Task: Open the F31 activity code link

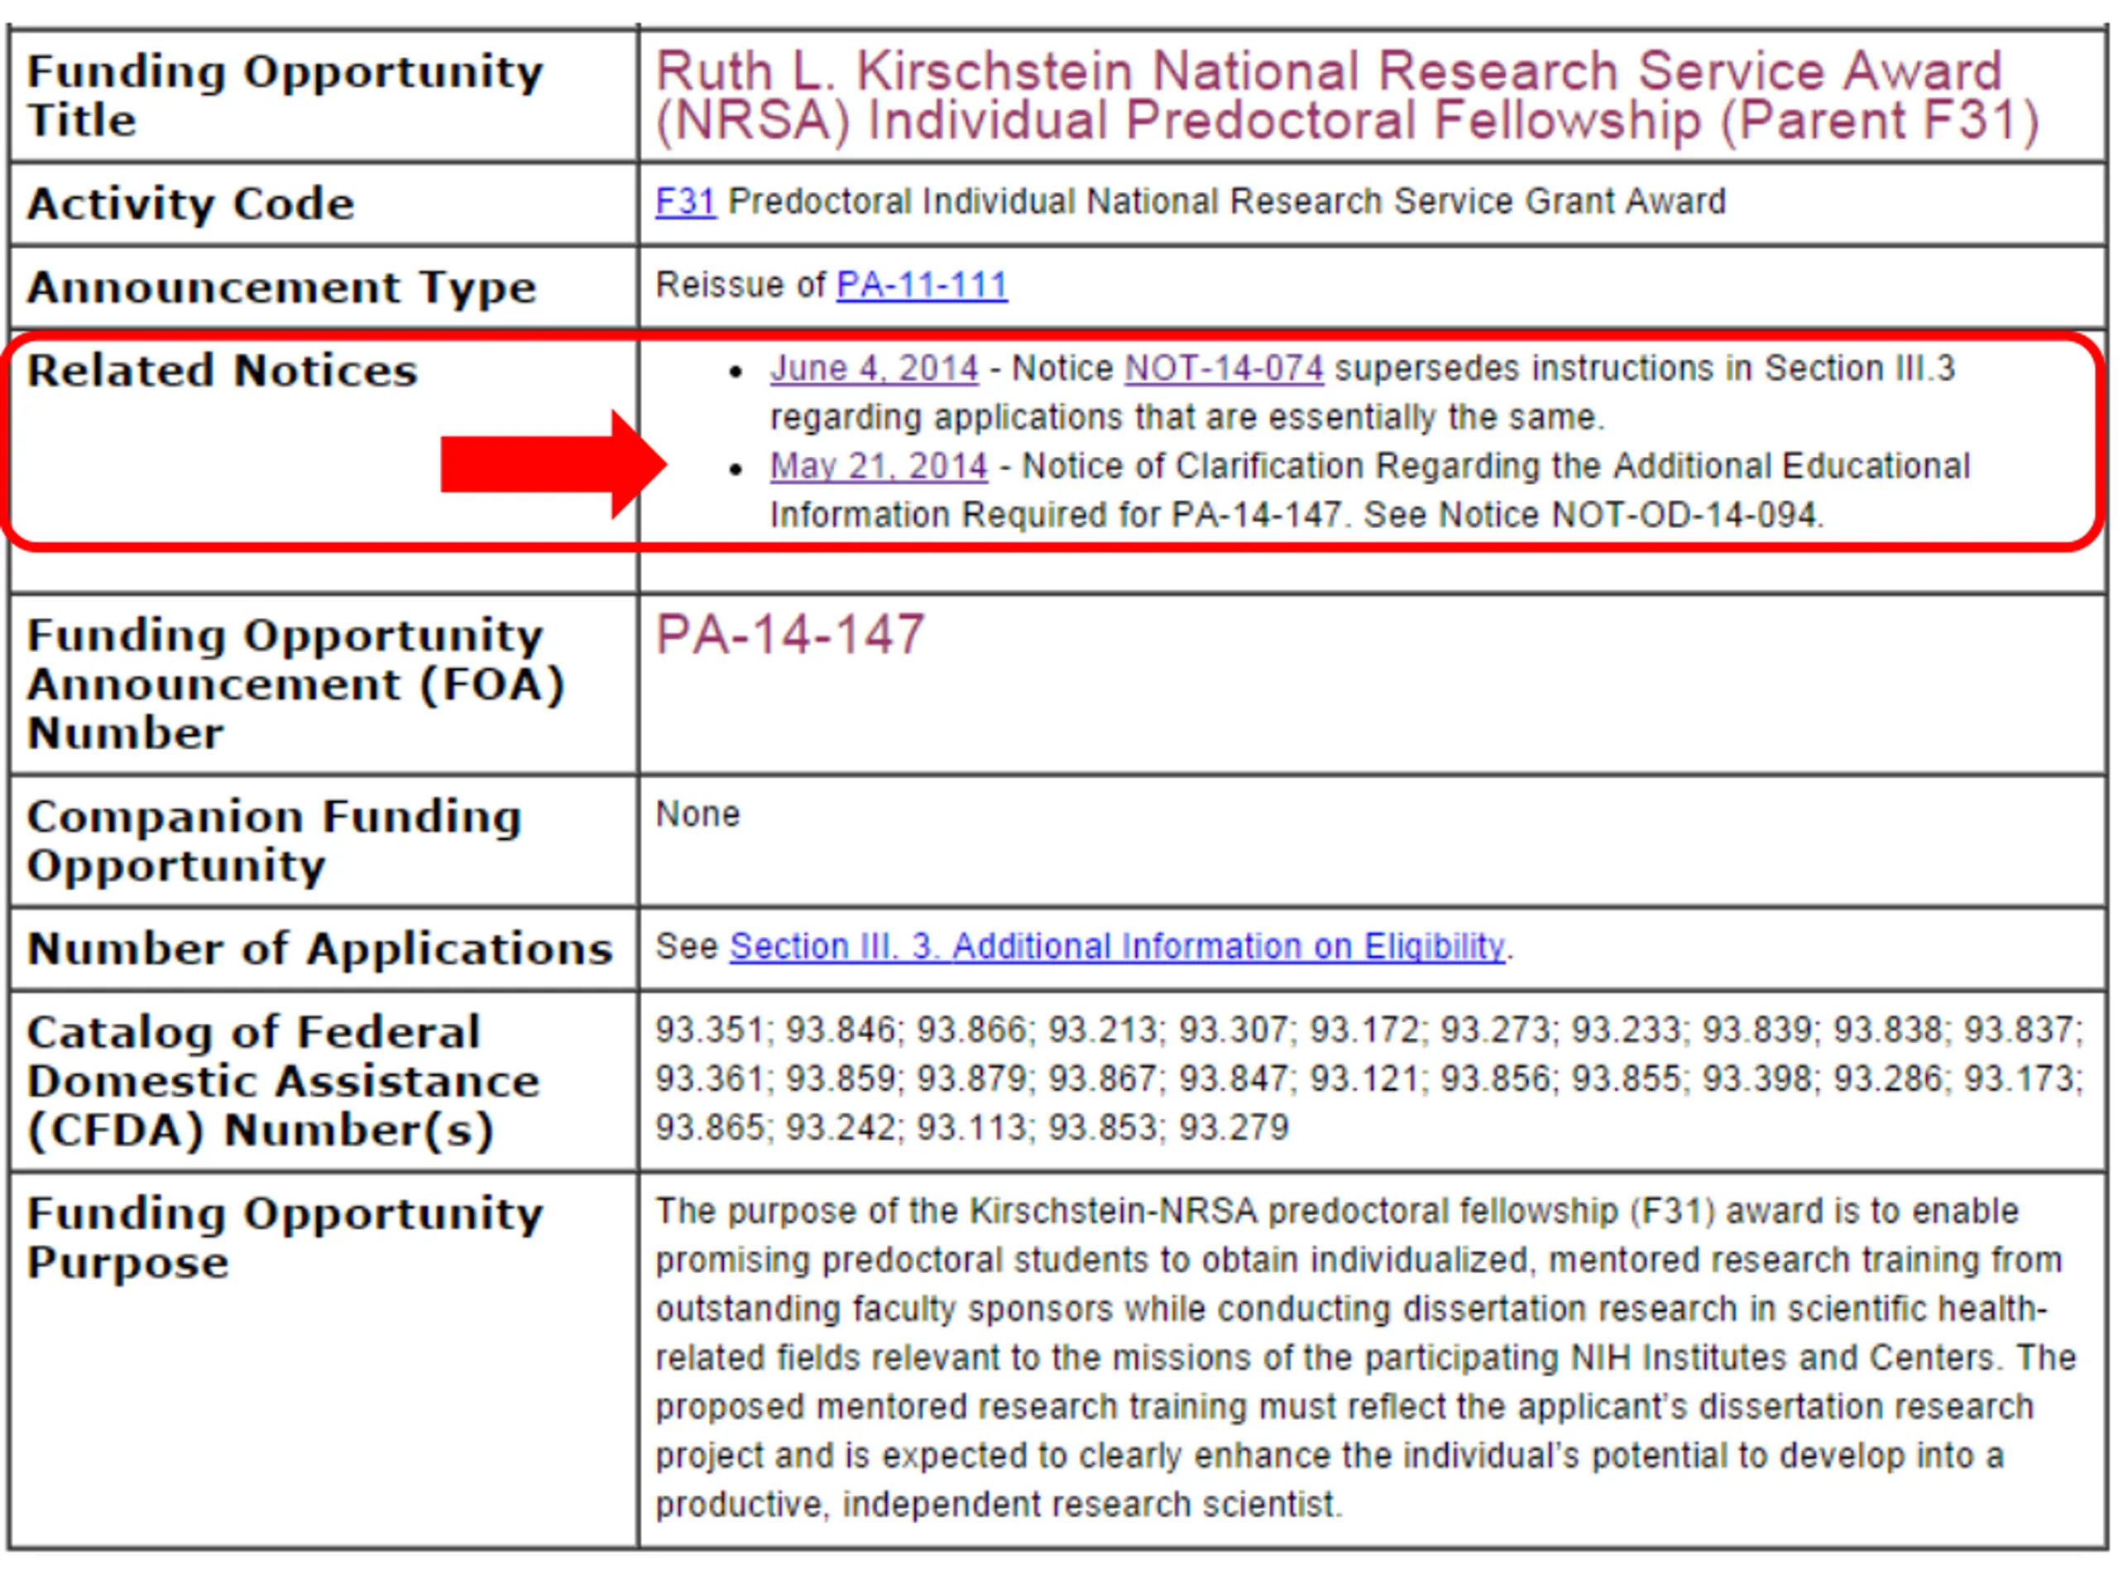Action: tap(684, 202)
